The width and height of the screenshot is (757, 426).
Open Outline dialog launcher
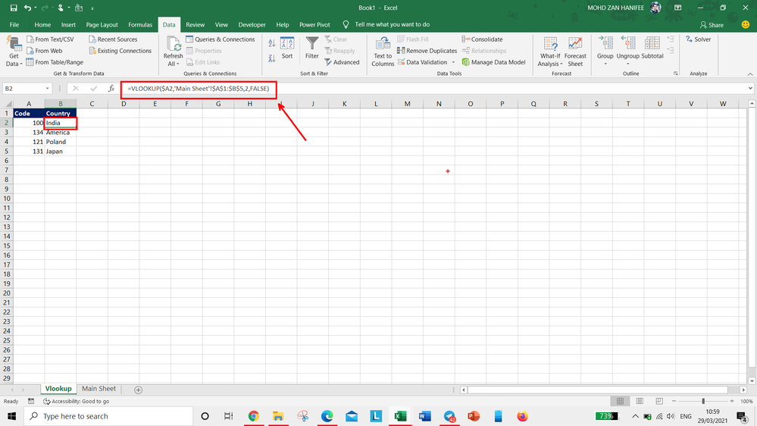[x=675, y=74]
